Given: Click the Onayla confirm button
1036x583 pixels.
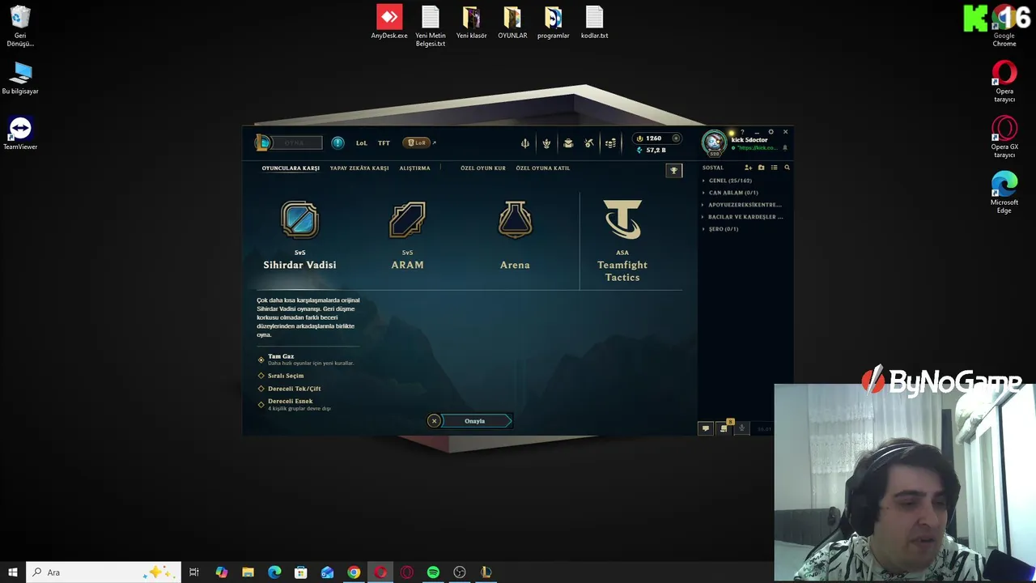Looking at the screenshot, I should 478,421.
